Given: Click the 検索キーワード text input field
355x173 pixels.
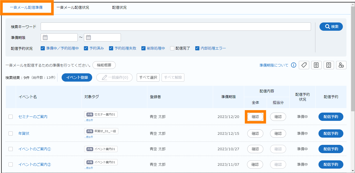Looking at the screenshot, I should coord(176,27).
